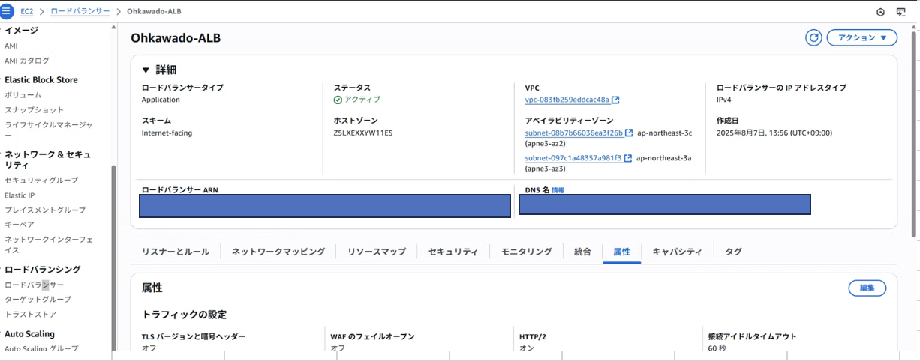Switch to the リスナーとルール tab
This screenshot has width=920, height=361.
[x=176, y=252]
